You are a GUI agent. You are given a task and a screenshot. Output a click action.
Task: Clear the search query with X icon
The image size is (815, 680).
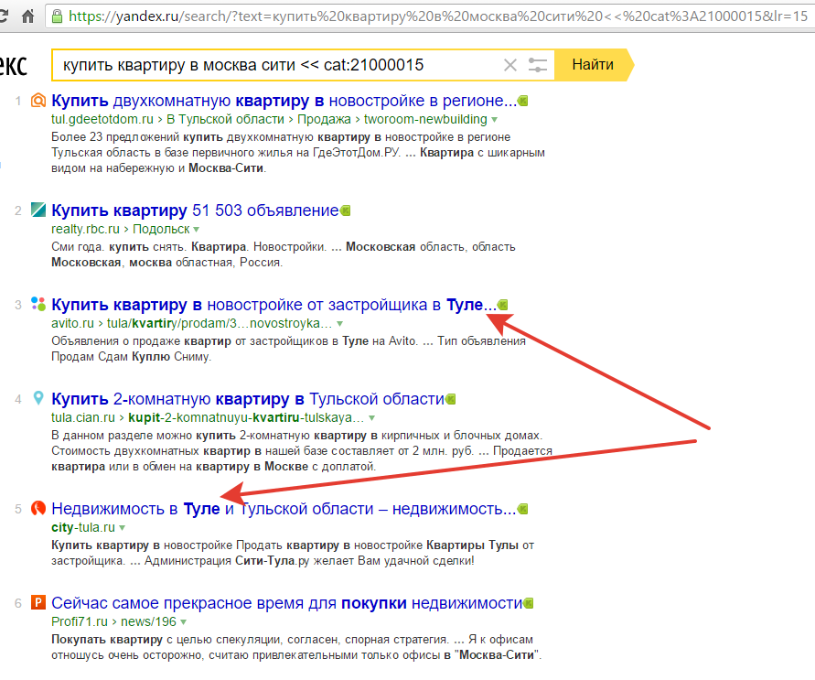(x=509, y=65)
